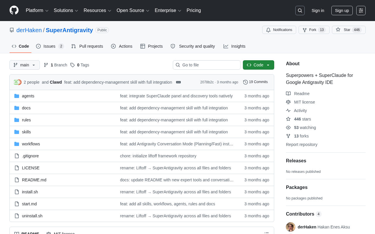Image resolution: width=375 pixels, height=234 pixels.
Task: Click the eye icon beside 53 watching
Action: tap(288, 128)
